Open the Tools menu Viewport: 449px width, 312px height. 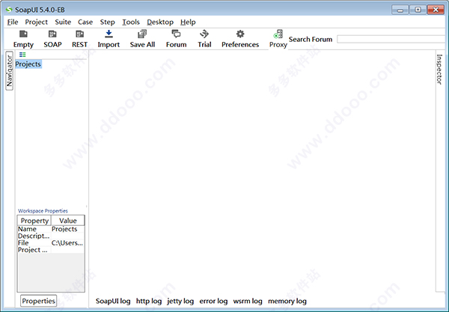click(131, 22)
